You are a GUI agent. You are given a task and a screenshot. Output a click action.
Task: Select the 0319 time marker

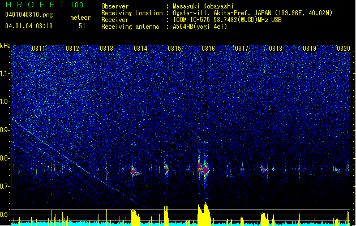pyautogui.click(x=310, y=48)
